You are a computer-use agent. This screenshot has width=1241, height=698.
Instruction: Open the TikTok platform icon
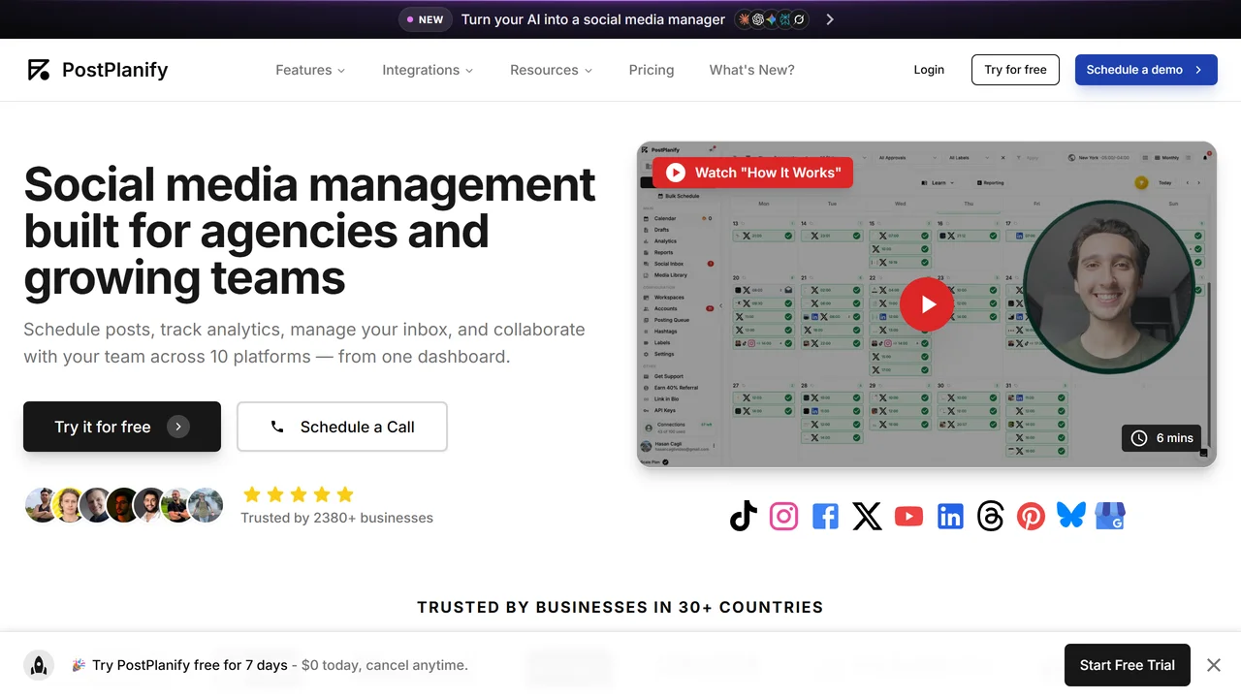(744, 517)
